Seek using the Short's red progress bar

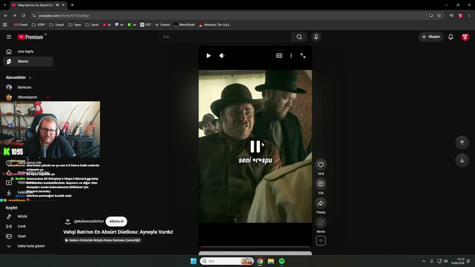click(x=255, y=247)
